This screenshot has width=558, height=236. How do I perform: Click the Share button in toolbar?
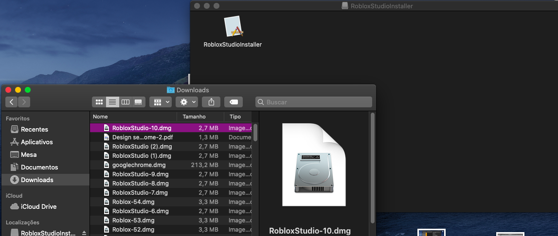point(211,102)
